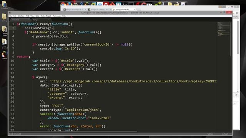This screenshot has height=138, width=246.
Task: Open the blue help question mark dock icon
Action: coord(81,4)
